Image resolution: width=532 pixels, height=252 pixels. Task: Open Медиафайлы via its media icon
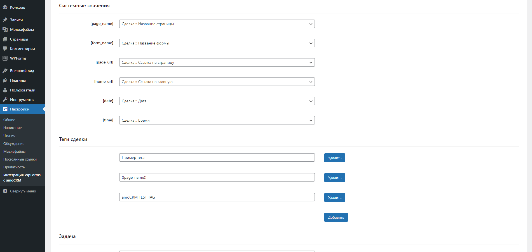point(5,29)
